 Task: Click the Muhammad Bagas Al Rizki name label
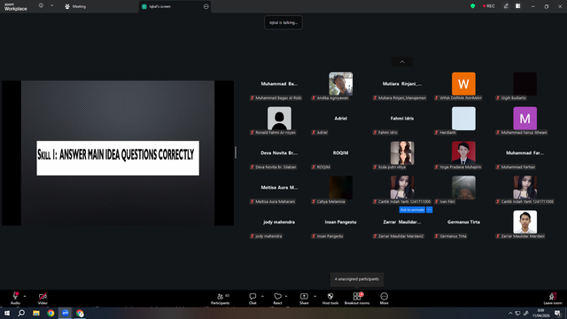[x=276, y=98]
